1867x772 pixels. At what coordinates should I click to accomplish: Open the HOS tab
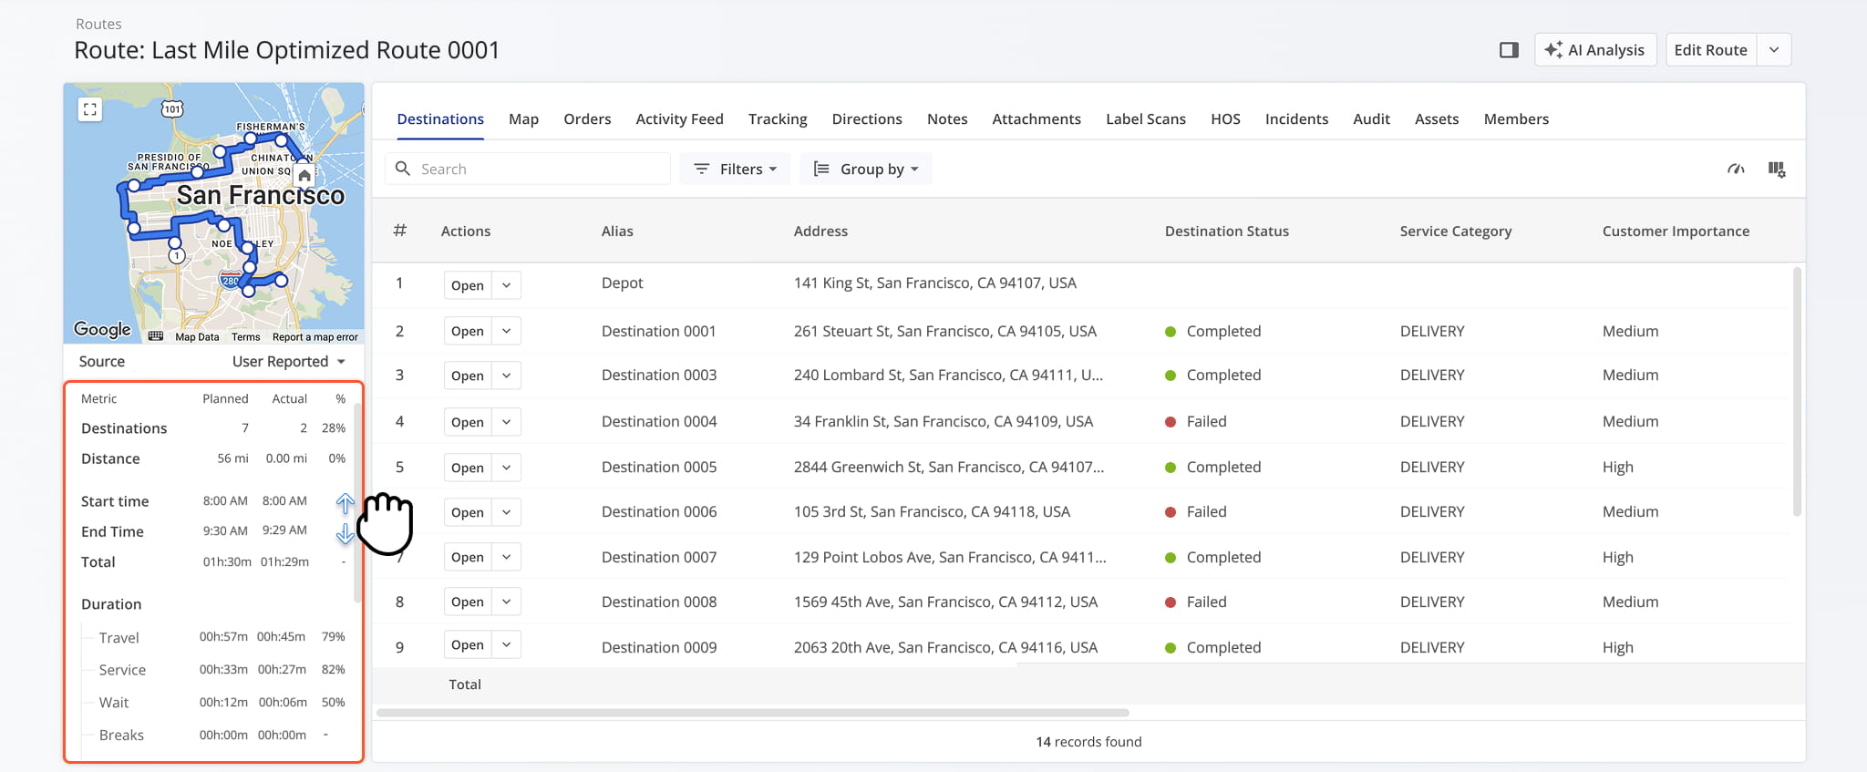point(1225,119)
